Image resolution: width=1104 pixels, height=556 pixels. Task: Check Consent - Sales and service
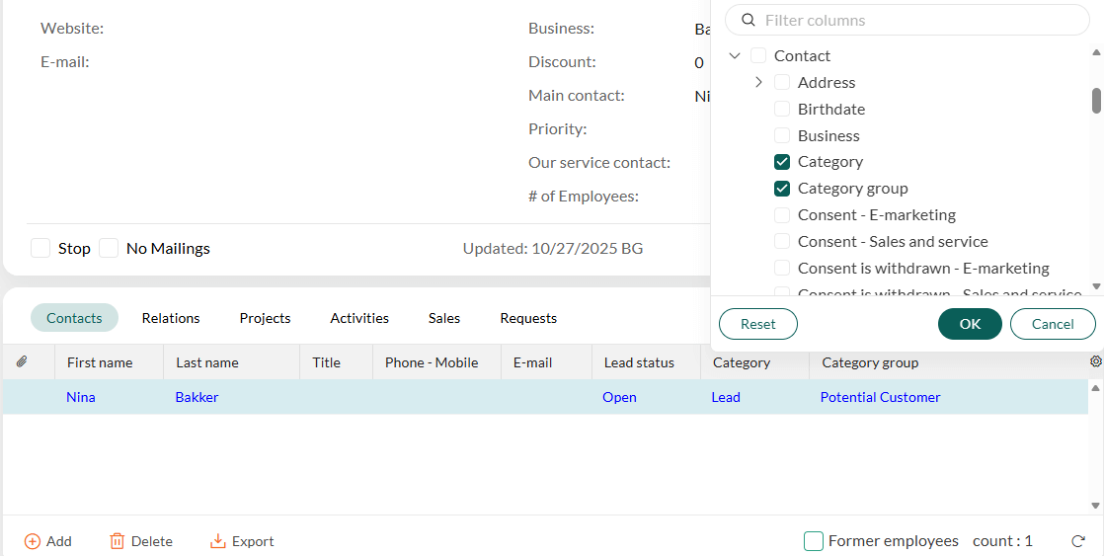coord(781,241)
